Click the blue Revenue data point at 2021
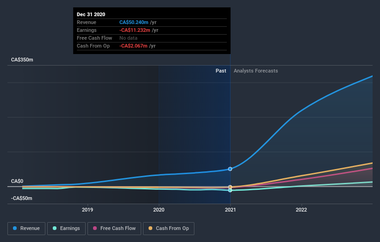380x242 pixels. (230, 169)
